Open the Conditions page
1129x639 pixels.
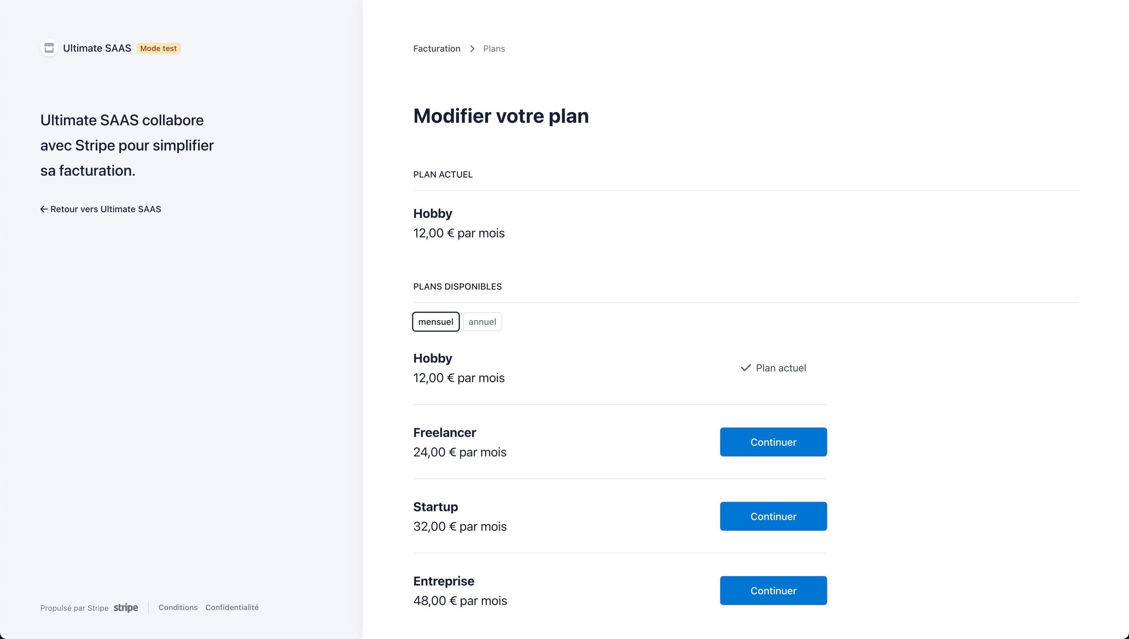click(x=178, y=608)
